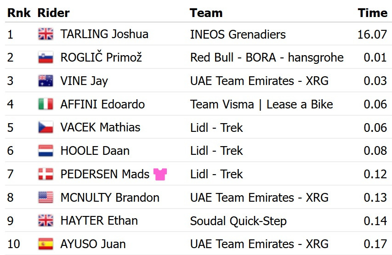Open Soudal Quick-Step team link
Image resolution: width=392 pixels, height=255 pixels.
pos(238,221)
